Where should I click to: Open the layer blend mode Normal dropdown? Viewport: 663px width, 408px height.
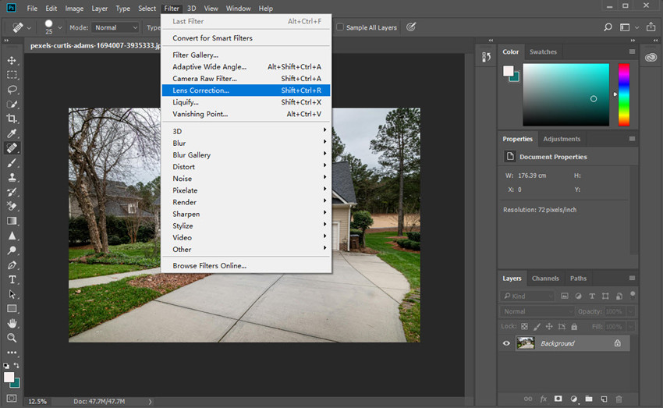(x=536, y=311)
